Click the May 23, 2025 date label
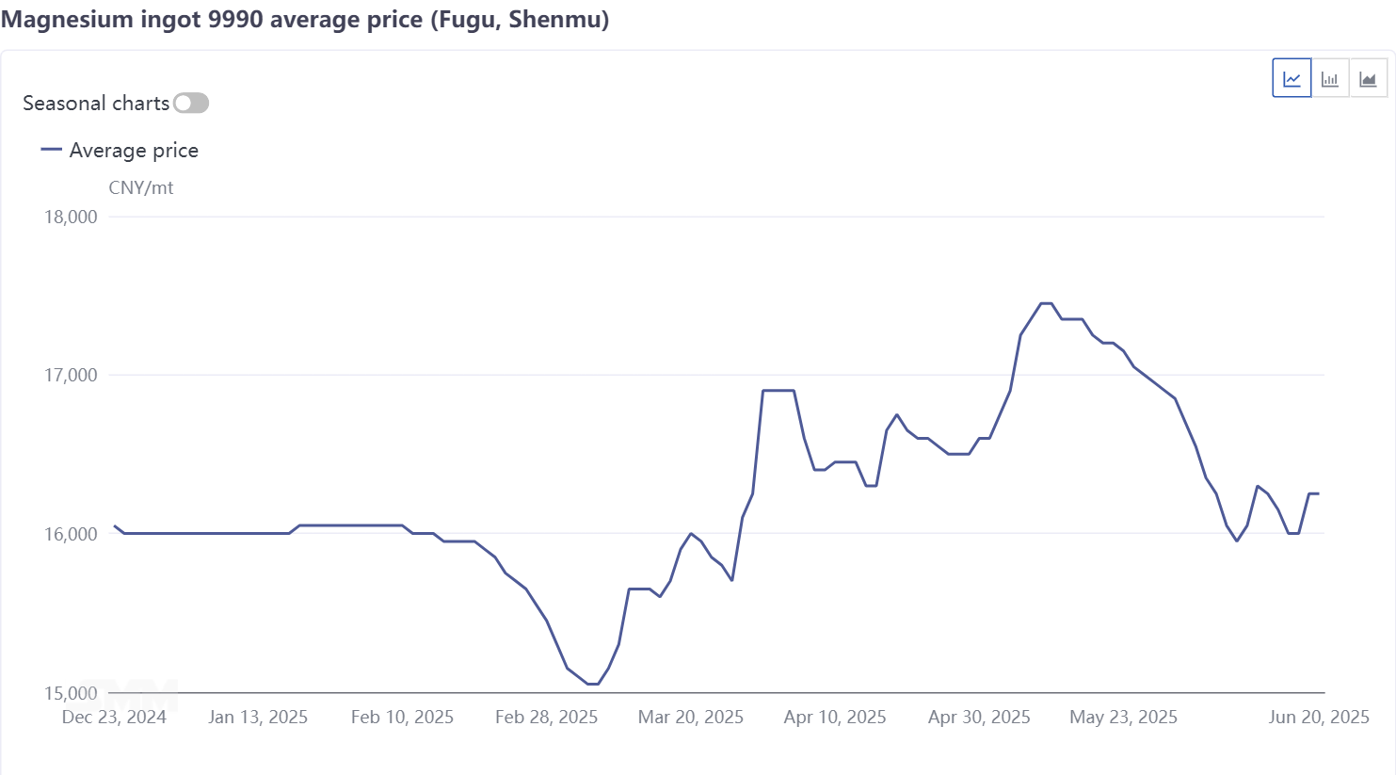Viewport: 1396px width, 775px height. point(1123,717)
